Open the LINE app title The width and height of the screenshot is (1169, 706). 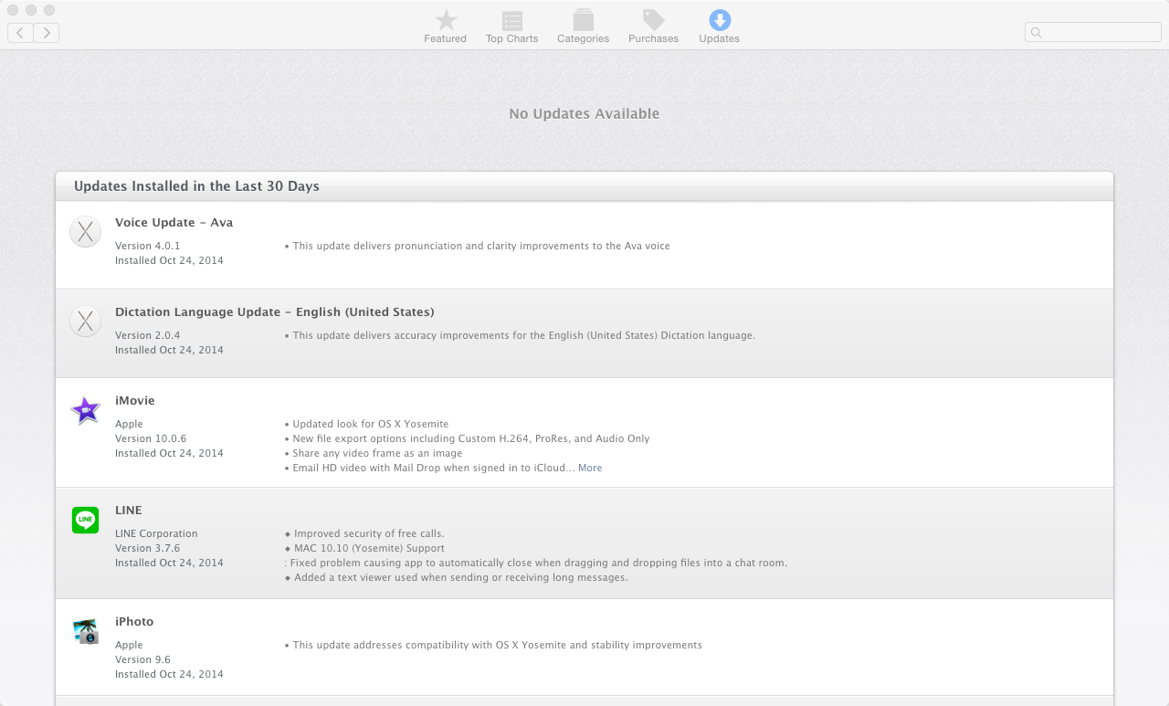coord(129,511)
